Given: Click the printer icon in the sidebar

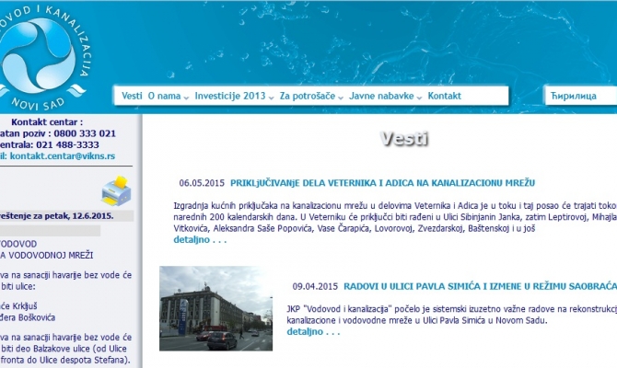Looking at the screenshot, I should [116, 190].
